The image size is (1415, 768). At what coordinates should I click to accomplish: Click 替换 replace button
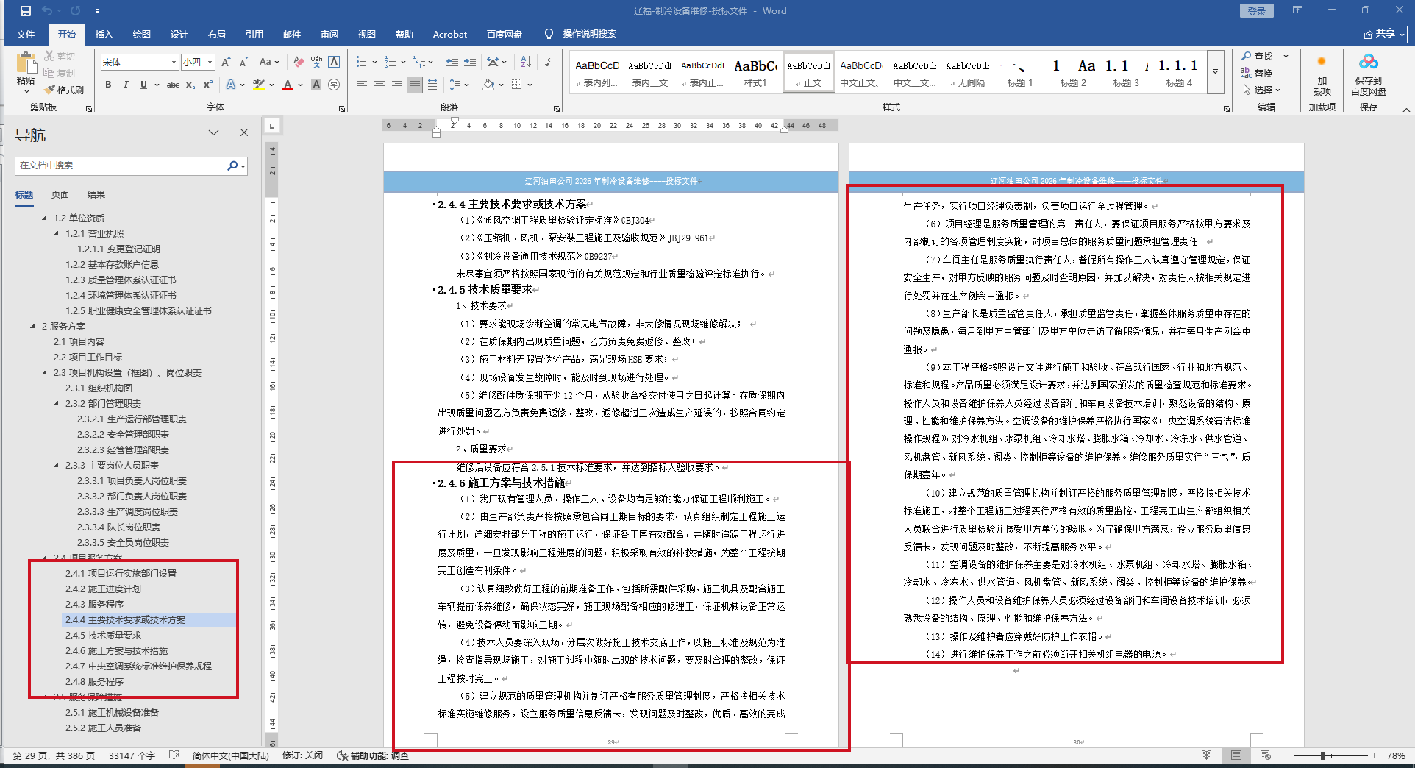tap(1257, 73)
